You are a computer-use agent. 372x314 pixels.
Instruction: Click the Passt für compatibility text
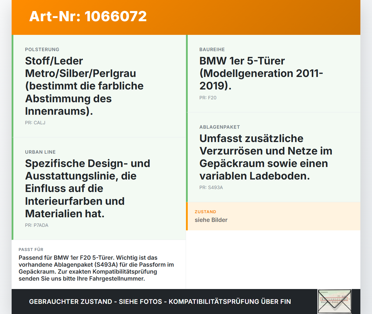pos(96,268)
